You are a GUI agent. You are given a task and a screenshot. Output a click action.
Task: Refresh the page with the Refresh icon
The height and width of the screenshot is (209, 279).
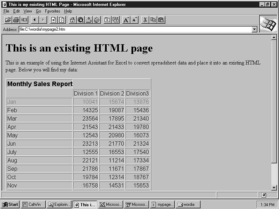(x=61, y=20)
